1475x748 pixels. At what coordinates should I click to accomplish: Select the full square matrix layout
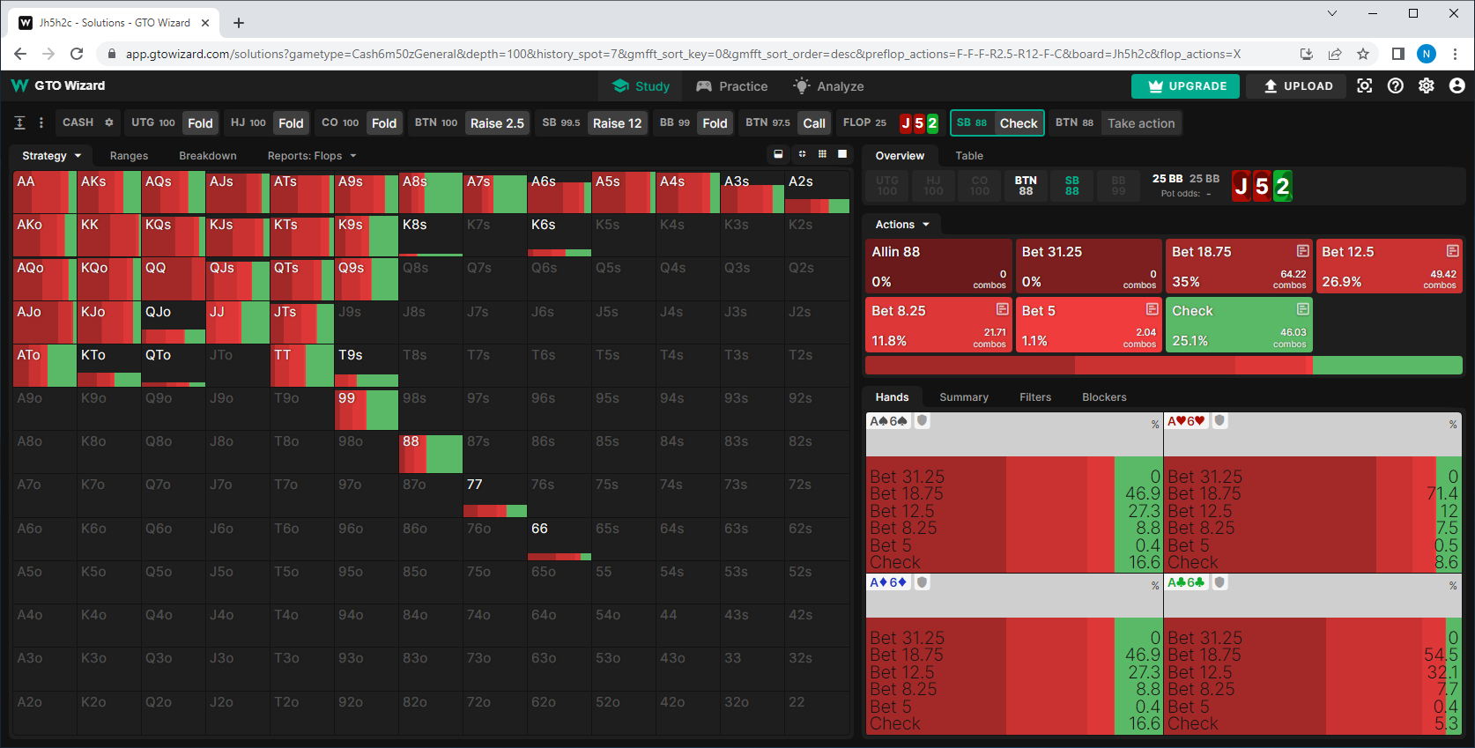coord(842,154)
